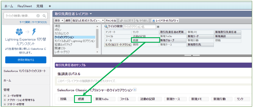Select 新規取引先 palette item

click(x=200, y=45)
